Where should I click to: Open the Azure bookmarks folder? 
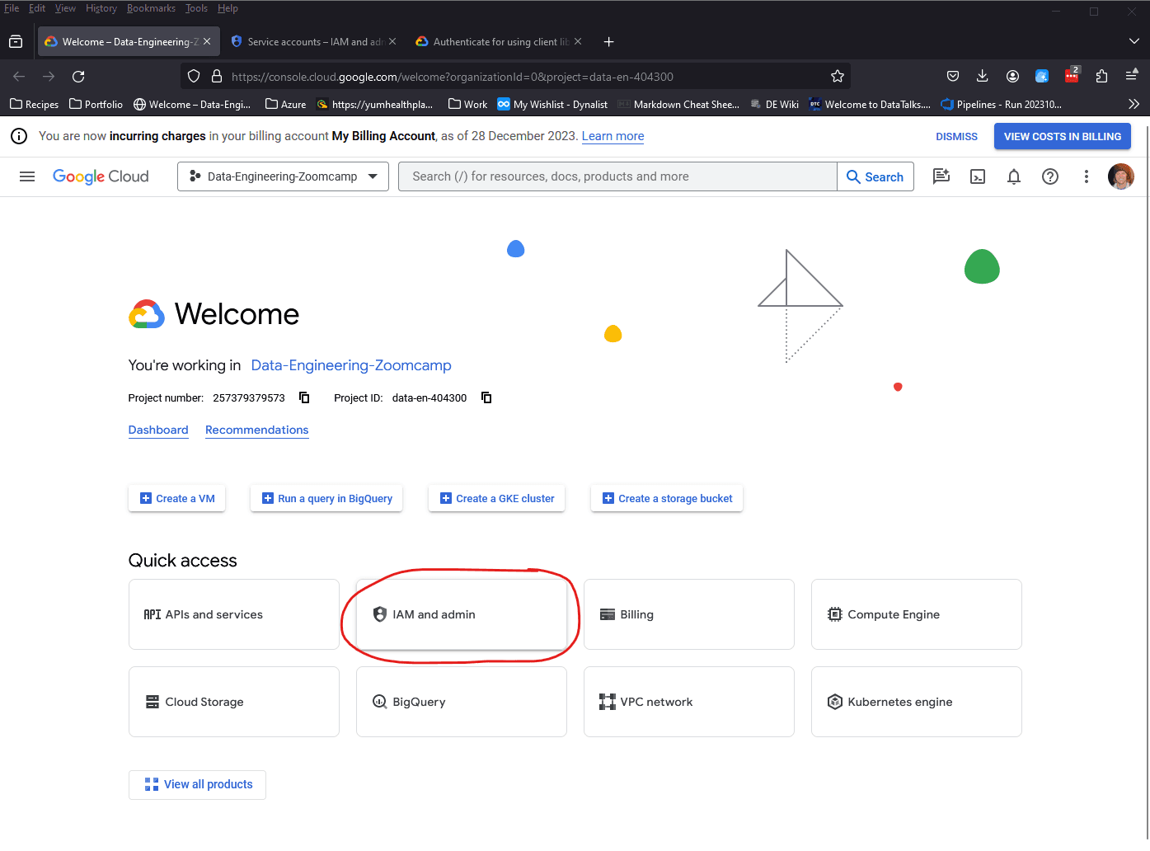pos(285,105)
